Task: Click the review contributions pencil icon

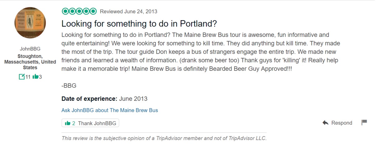Action: coord(22,76)
